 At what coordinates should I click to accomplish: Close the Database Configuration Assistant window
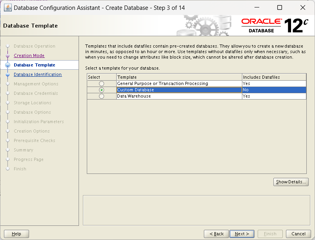click(302, 7)
